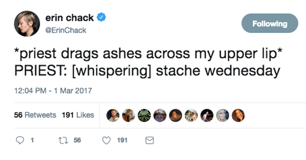
Task: Click the first liker avatar
Action: 113,115
